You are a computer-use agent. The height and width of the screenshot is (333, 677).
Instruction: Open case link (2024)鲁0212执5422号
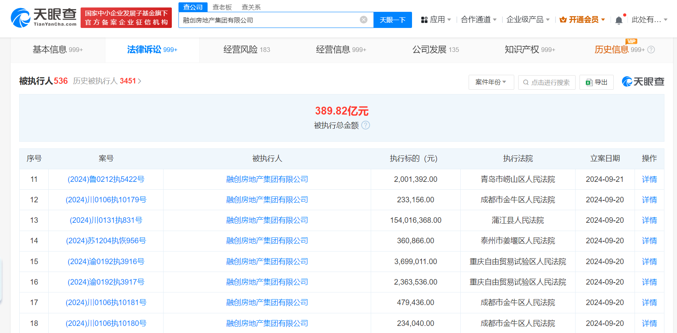click(106, 179)
